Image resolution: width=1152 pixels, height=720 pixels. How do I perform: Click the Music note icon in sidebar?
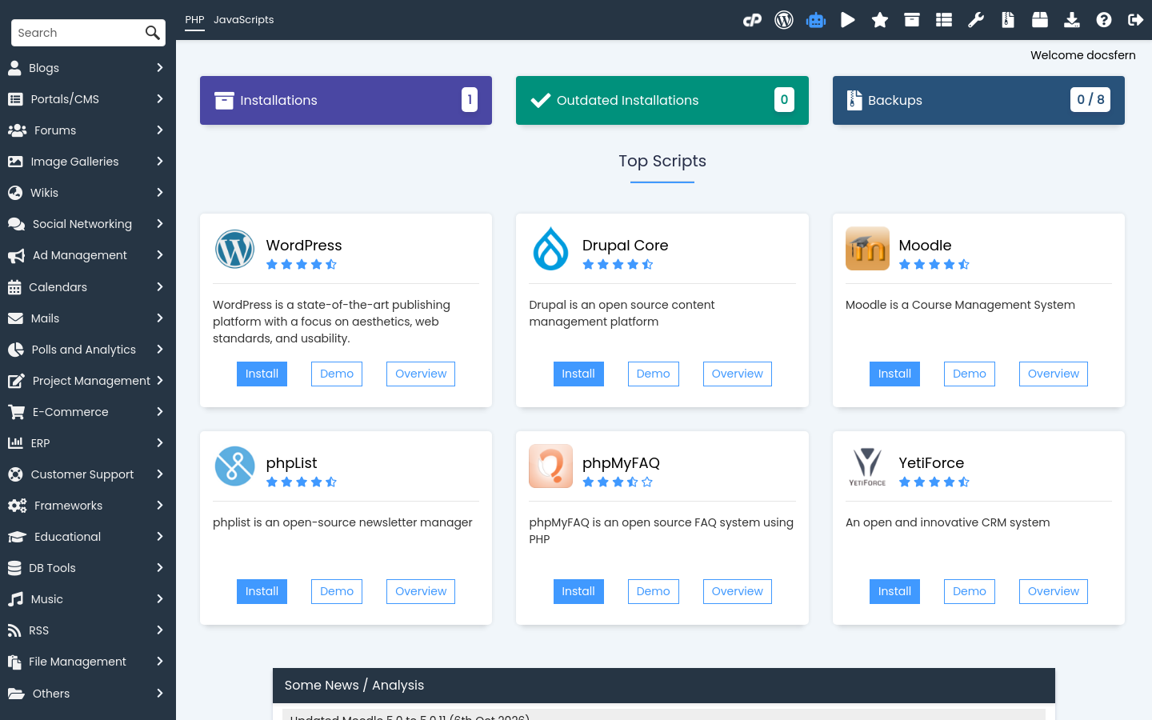(15, 599)
